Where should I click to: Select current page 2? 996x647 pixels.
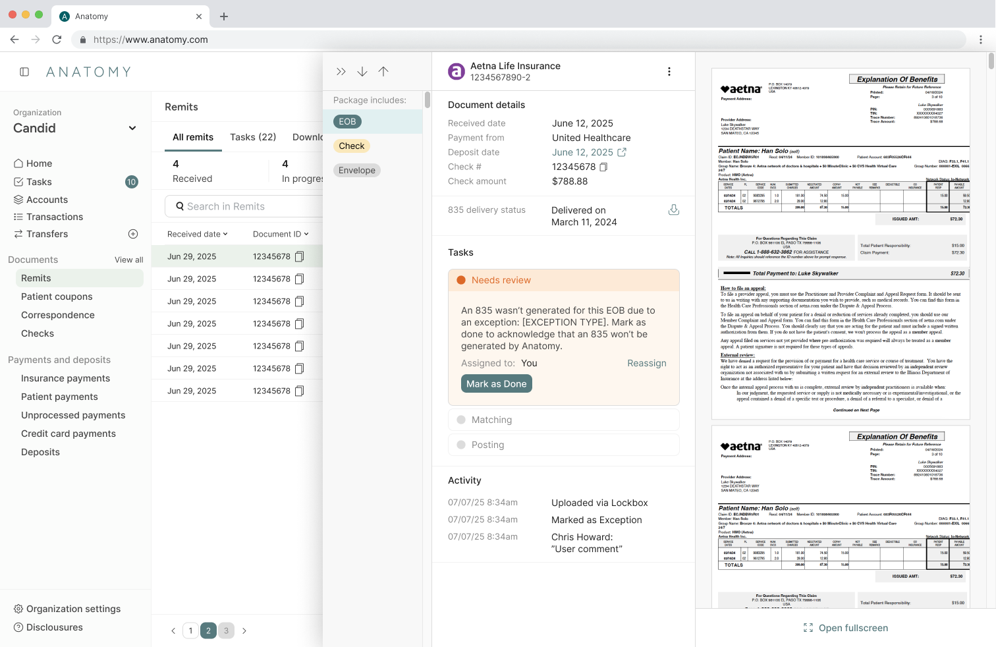(x=208, y=631)
